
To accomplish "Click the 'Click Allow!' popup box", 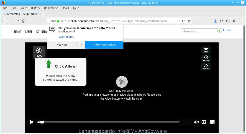I will [x=61, y=72].
